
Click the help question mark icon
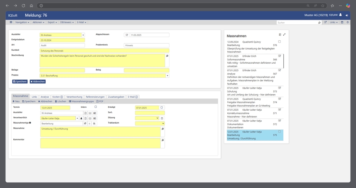347,22
